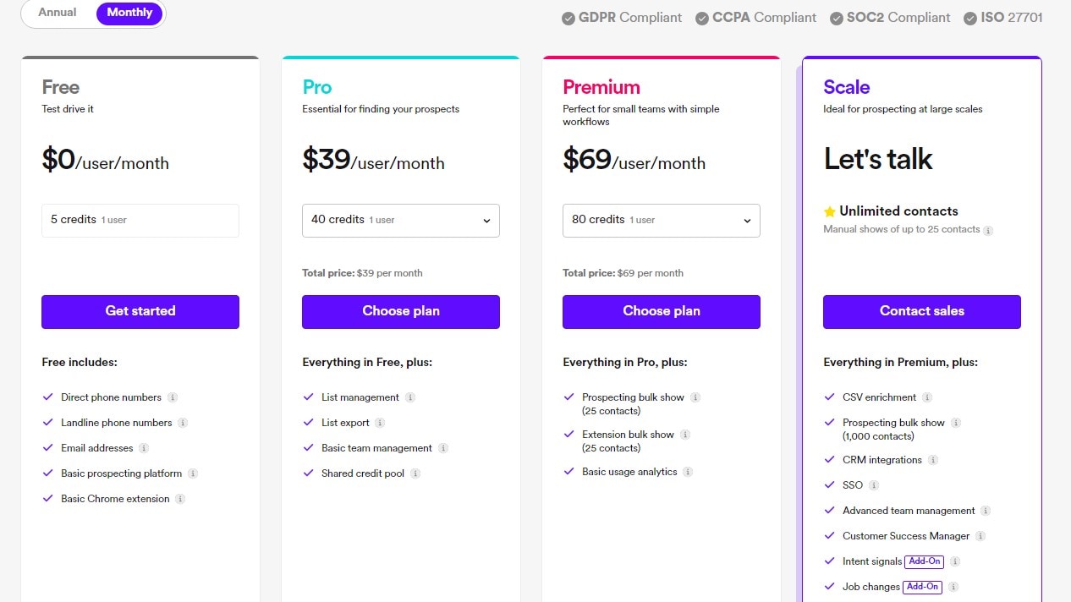Click the Intent signals Add-On badge
This screenshot has width=1071, height=602.
pos(924,561)
